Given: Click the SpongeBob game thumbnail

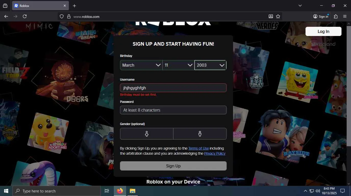Looking at the screenshot, I should click(298, 82).
